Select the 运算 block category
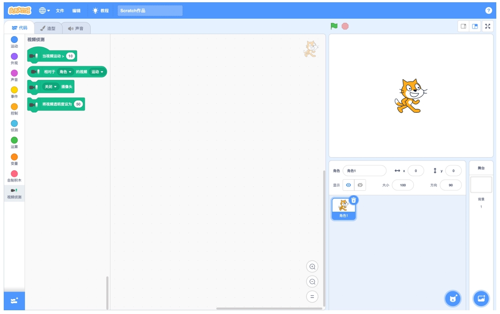The height and width of the screenshot is (314, 500). tap(14, 143)
